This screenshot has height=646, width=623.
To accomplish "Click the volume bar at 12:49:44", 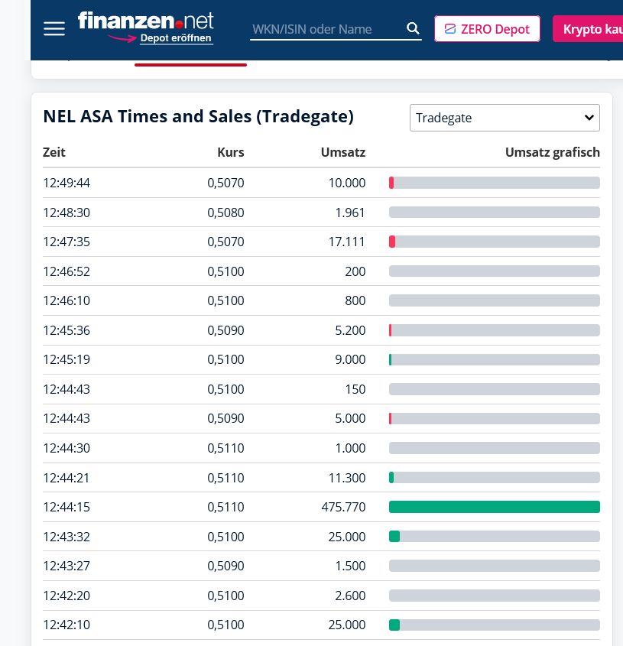I will point(494,183).
